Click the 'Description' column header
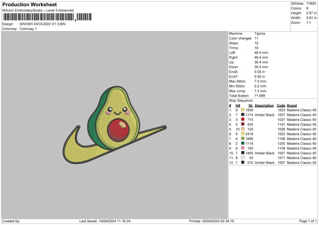 pyautogui.click(x=264, y=106)
